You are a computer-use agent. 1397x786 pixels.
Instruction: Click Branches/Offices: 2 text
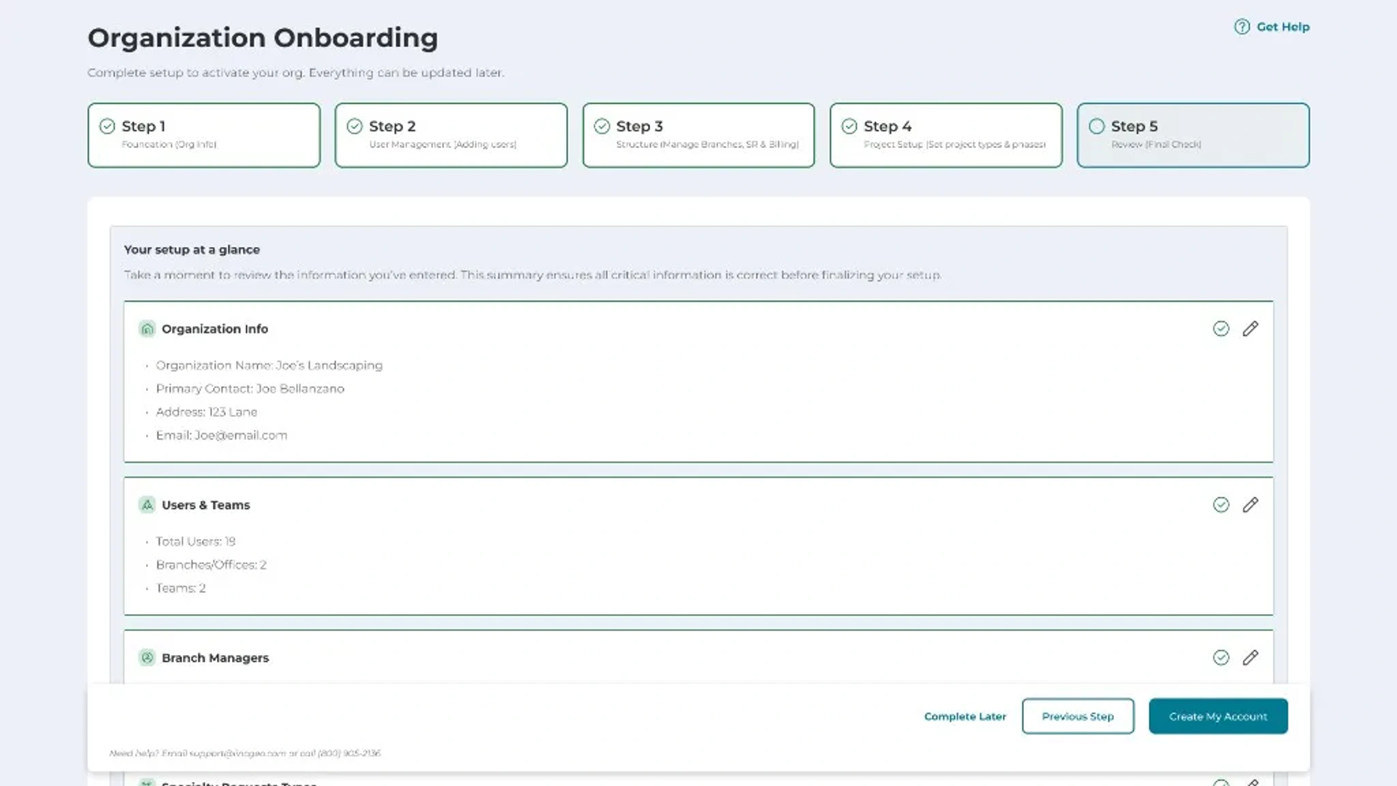(x=211, y=565)
